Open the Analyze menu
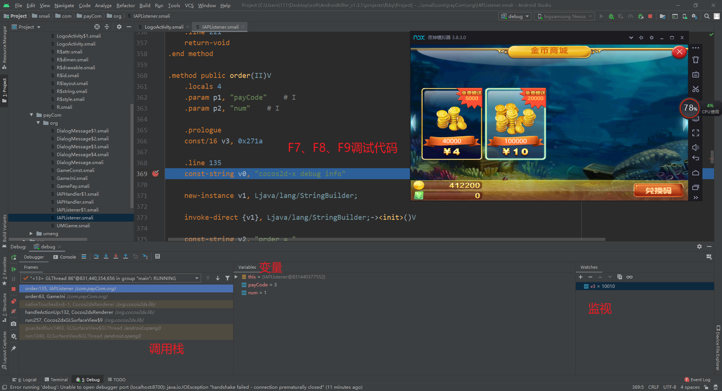Image resolution: width=722 pixels, height=391 pixels. (103, 5)
